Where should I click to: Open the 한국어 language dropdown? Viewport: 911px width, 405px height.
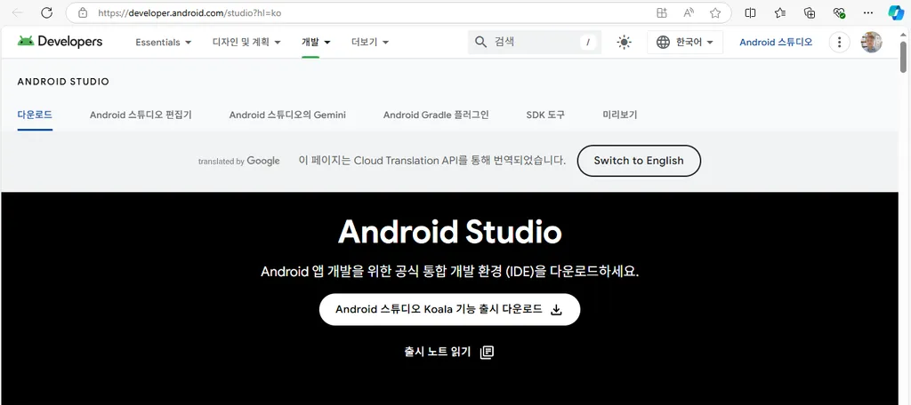(x=685, y=42)
